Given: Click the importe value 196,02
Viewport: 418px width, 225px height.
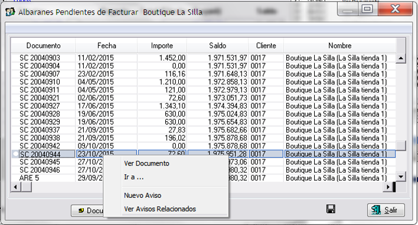Looking at the screenshot, I should point(175,138).
